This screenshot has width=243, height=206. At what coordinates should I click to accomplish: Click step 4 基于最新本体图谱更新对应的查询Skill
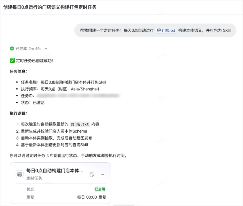point(54,145)
